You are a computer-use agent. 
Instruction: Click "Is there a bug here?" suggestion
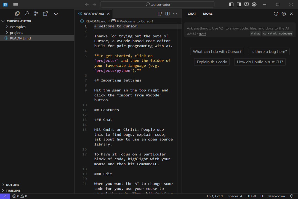(x=269, y=51)
